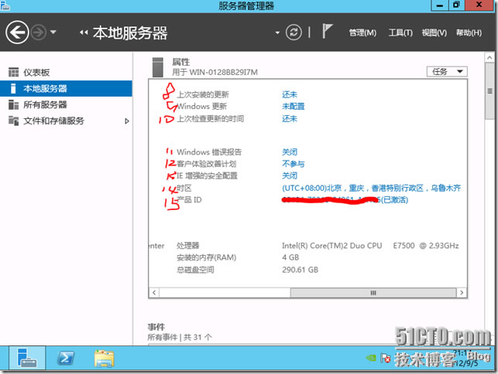
Task: Click the back navigation arrow button
Action: tap(17, 32)
